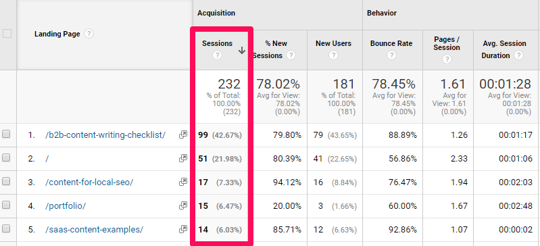540x246 pixels.
Task: Open help icon next to Landing Page
Action: (89, 34)
